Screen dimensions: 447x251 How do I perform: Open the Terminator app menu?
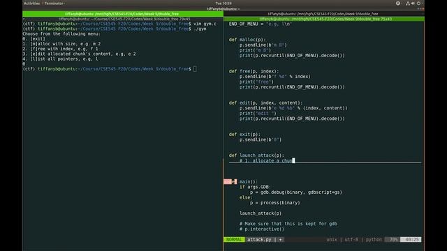[x=54, y=3]
